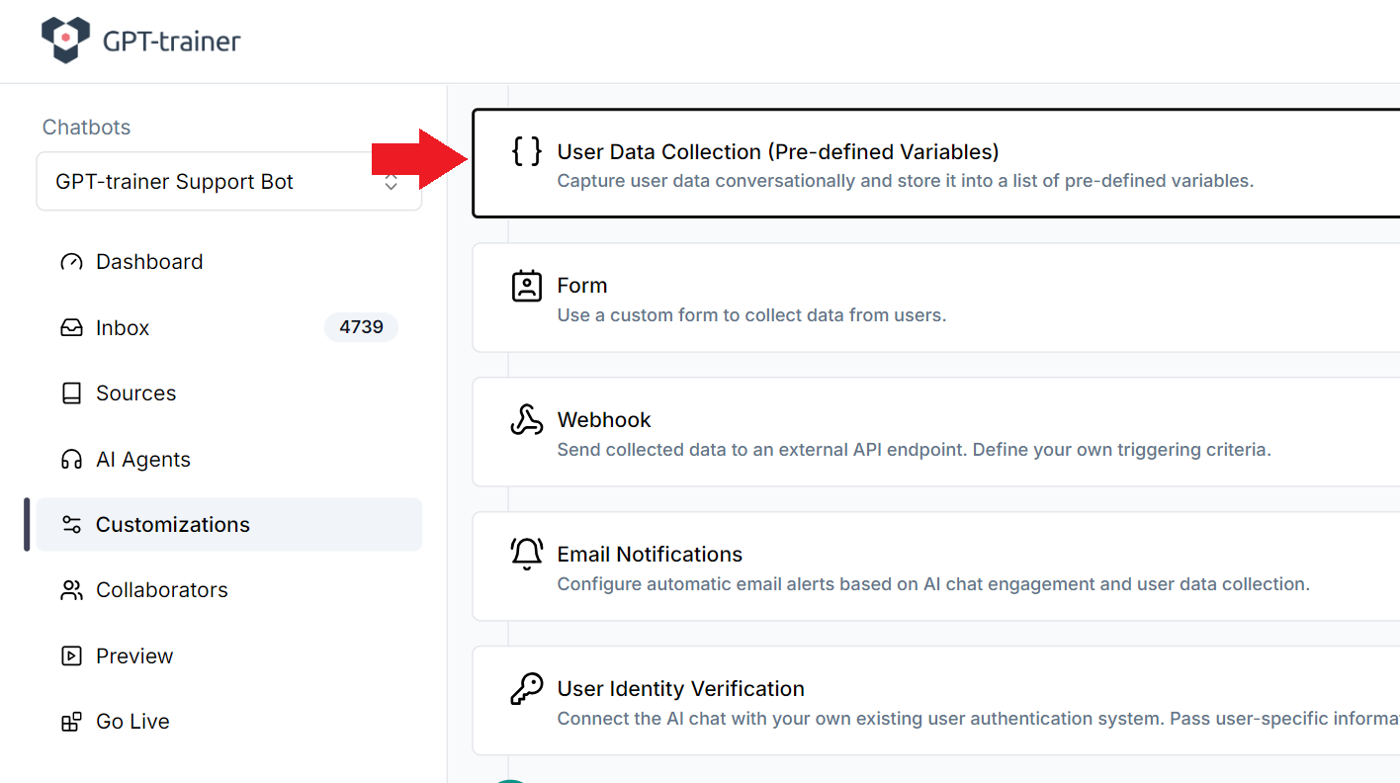Click the GPT-trainer brand name text

coord(171,42)
